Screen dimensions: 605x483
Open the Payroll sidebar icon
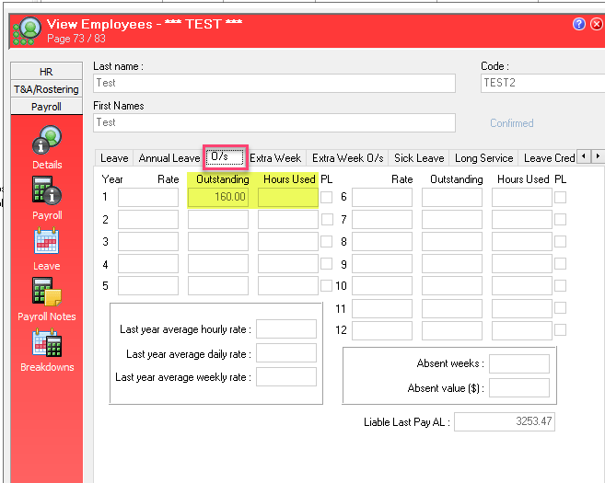[46, 191]
